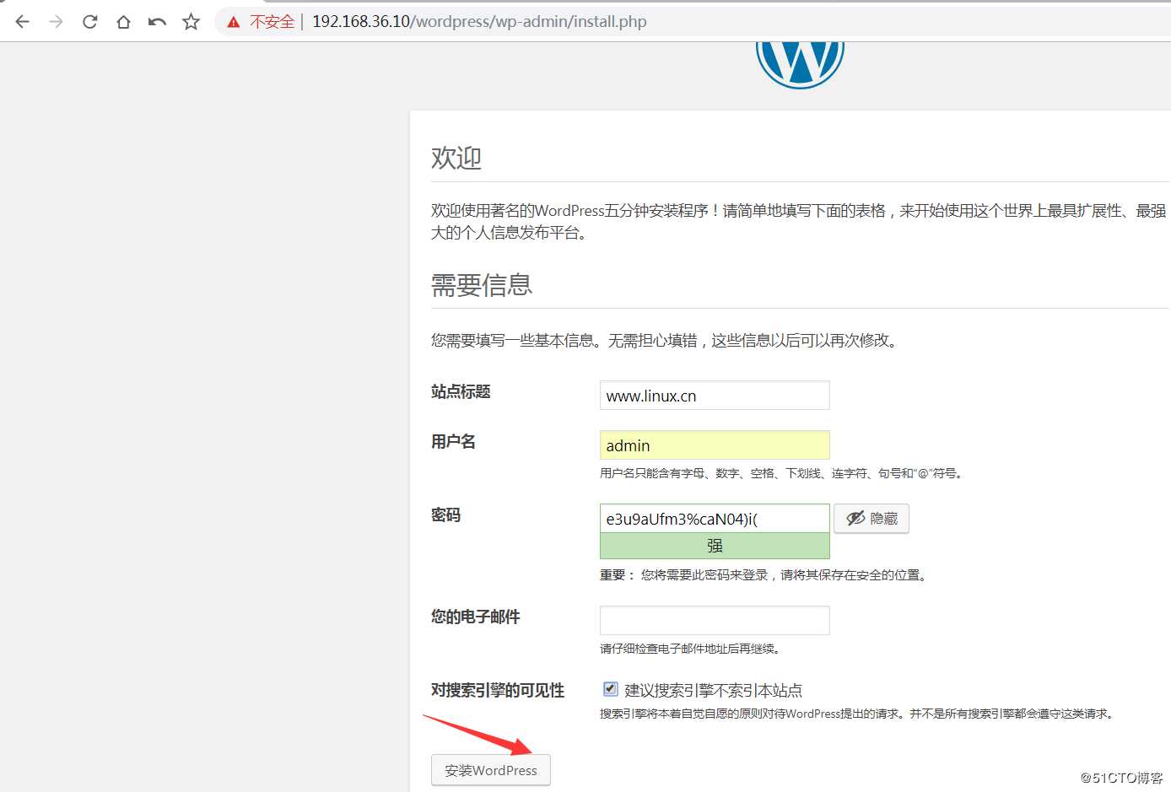1171x792 pixels.
Task: Click the empty email address field
Action: (715, 621)
